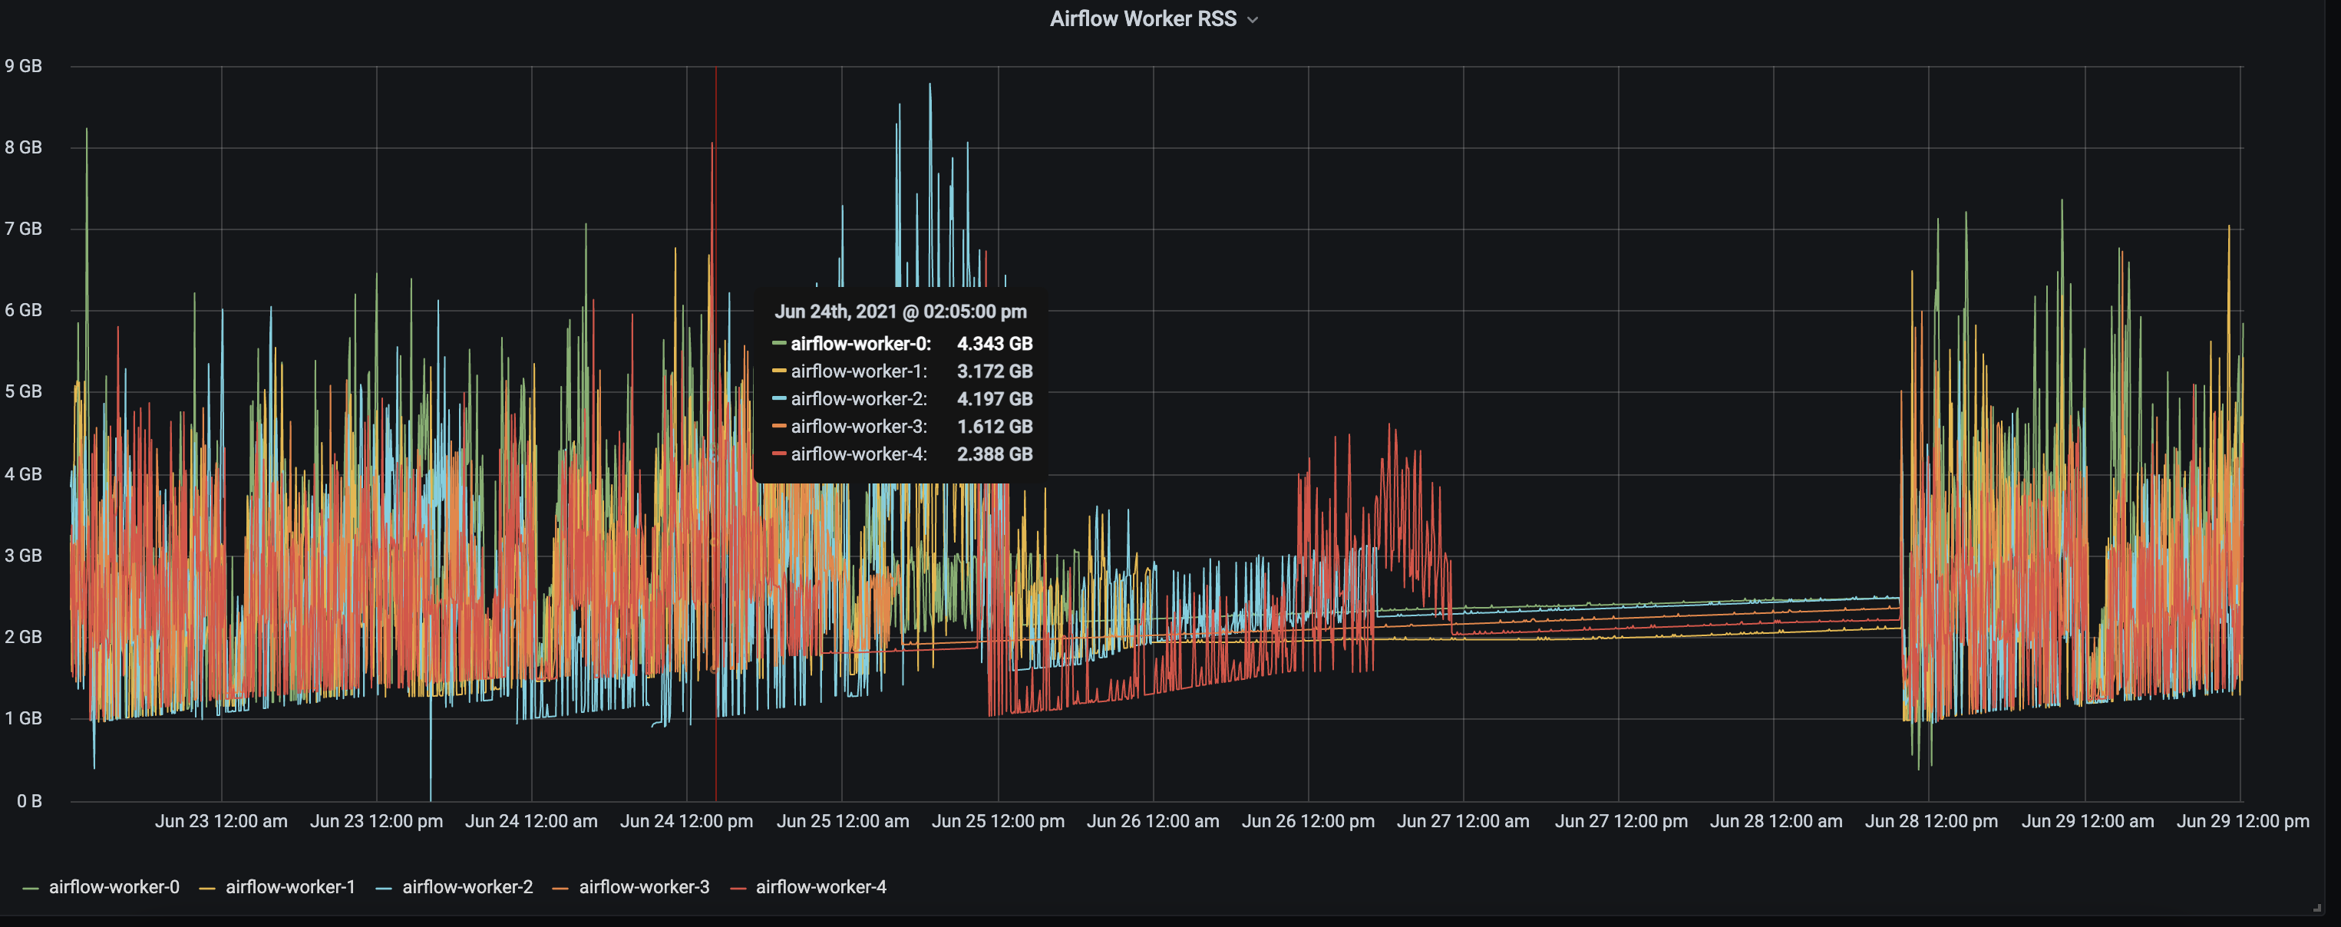Image resolution: width=2341 pixels, height=927 pixels.
Task: Click the Jun 23 12:00 am axis label
Action: (x=221, y=822)
